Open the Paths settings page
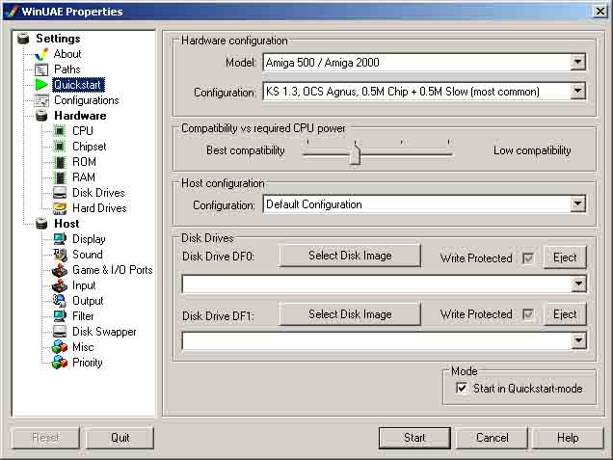The width and height of the screenshot is (613, 460). pos(67,69)
